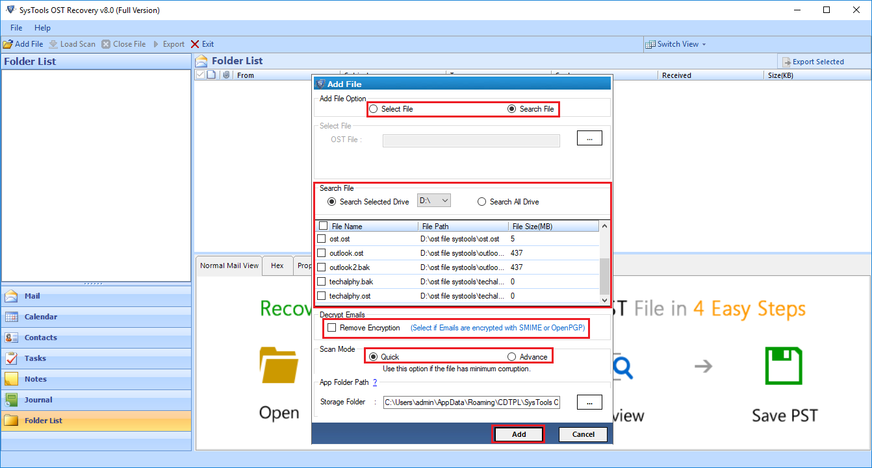Image resolution: width=872 pixels, height=468 pixels.
Task: Open the Contacts navigation icon
Action: (12, 338)
